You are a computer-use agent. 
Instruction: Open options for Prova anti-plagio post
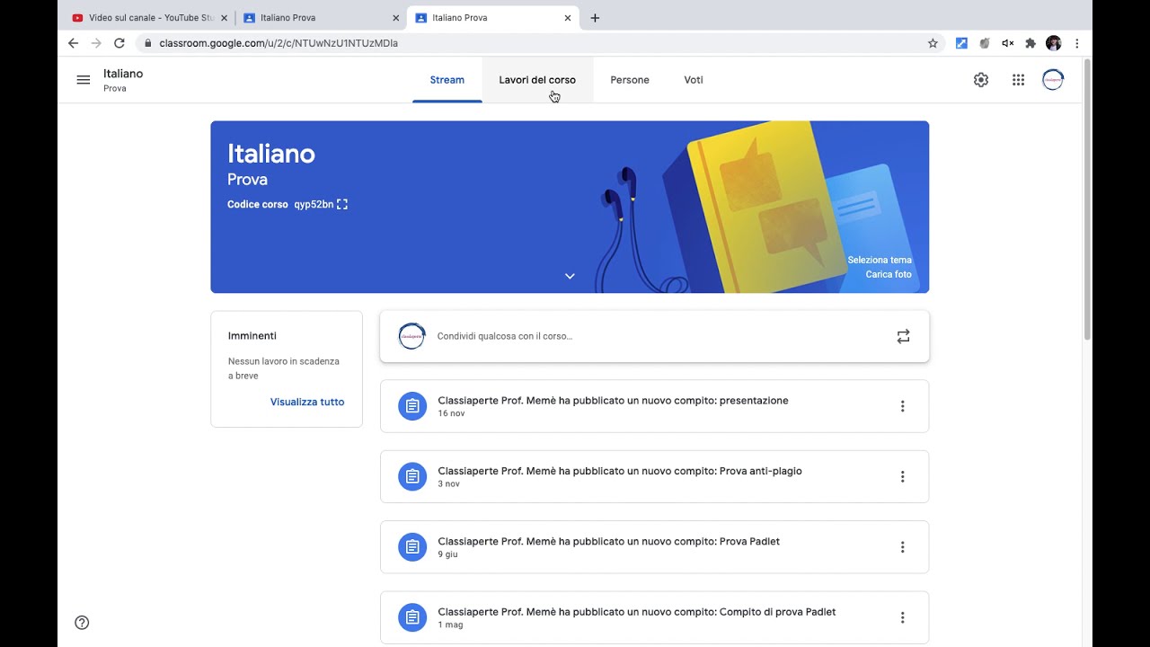903,476
